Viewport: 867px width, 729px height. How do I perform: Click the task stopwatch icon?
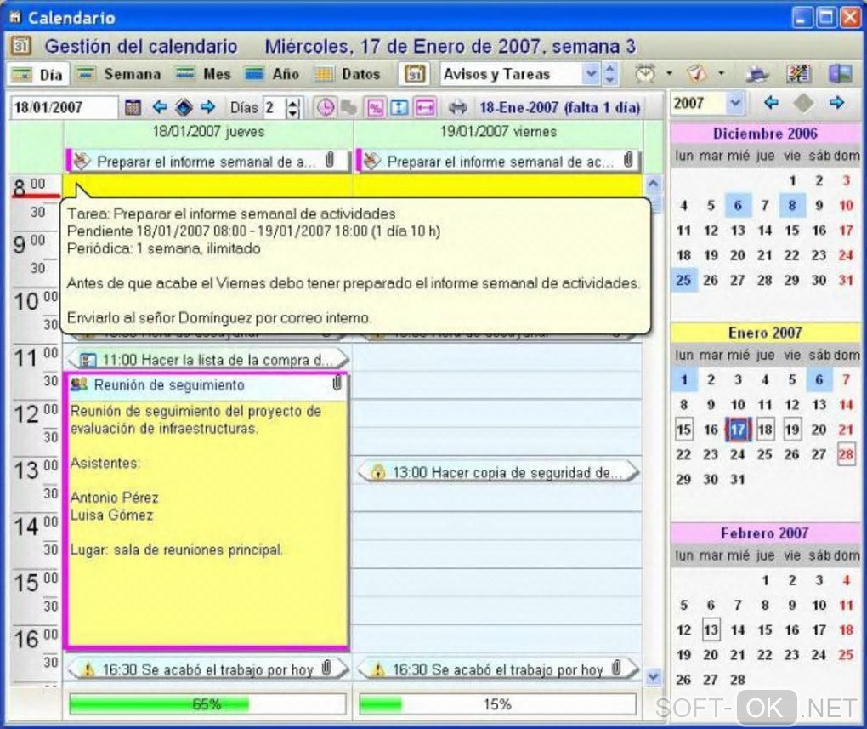(x=697, y=74)
